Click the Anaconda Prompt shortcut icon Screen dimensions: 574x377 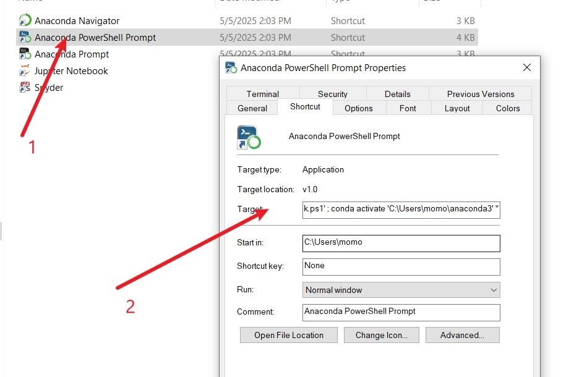point(25,54)
